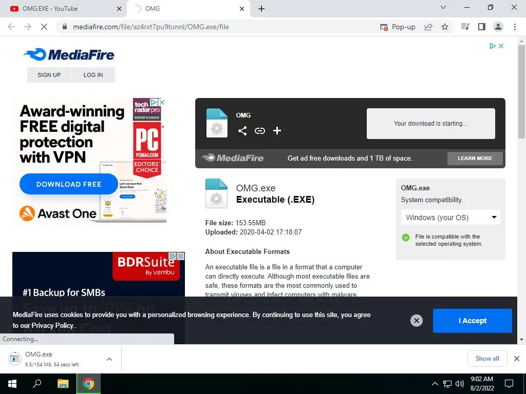Copy link icon under OMG title

tap(259, 131)
